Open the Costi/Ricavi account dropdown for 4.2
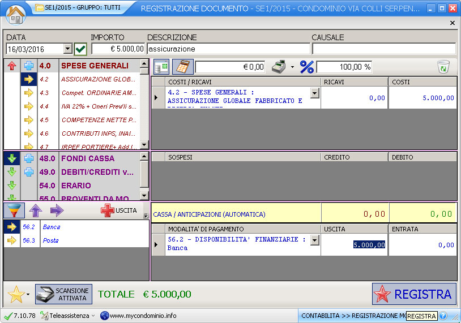 (315, 93)
